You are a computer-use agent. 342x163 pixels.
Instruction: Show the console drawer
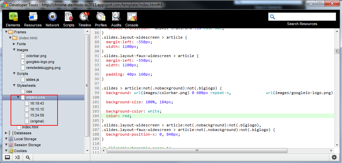pyautogui.click(x=18, y=158)
